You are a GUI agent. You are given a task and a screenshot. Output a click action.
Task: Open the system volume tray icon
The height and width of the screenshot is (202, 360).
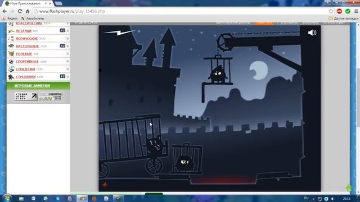click(333, 199)
